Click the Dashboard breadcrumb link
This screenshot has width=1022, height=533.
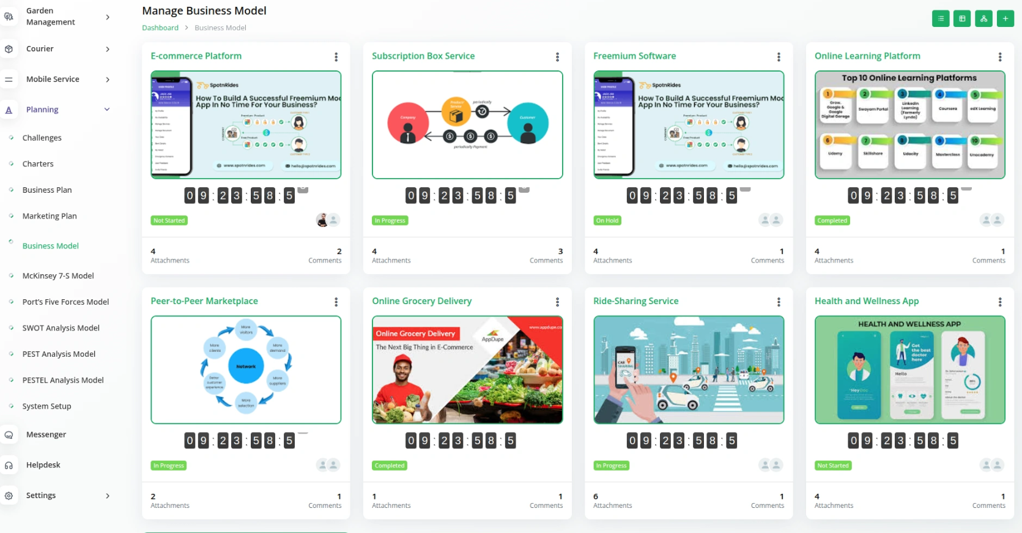click(160, 28)
